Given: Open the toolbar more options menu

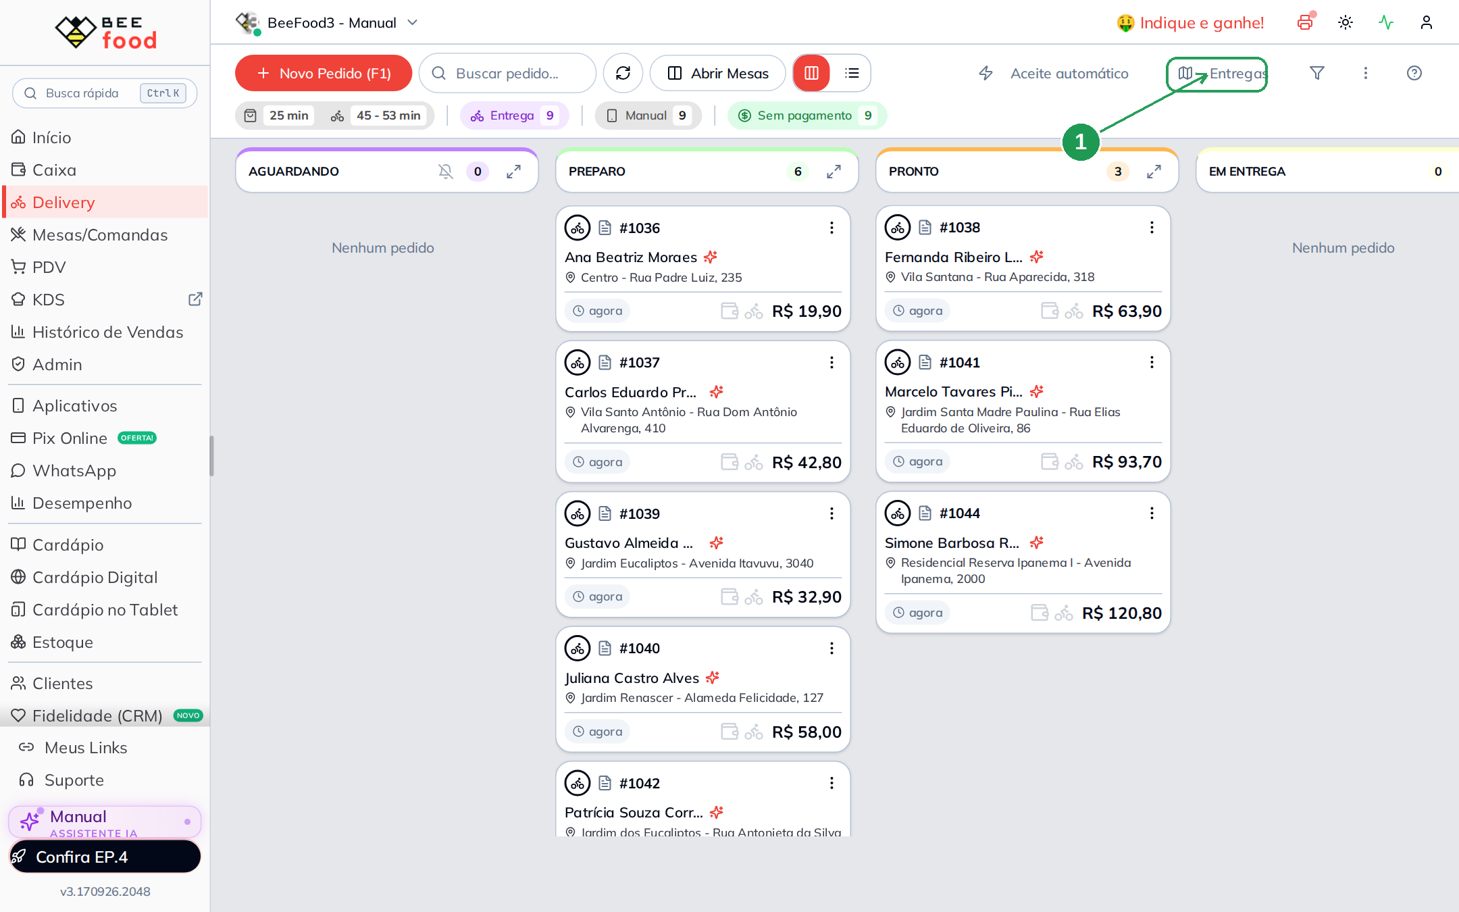Looking at the screenshot, I should 1366,73.
